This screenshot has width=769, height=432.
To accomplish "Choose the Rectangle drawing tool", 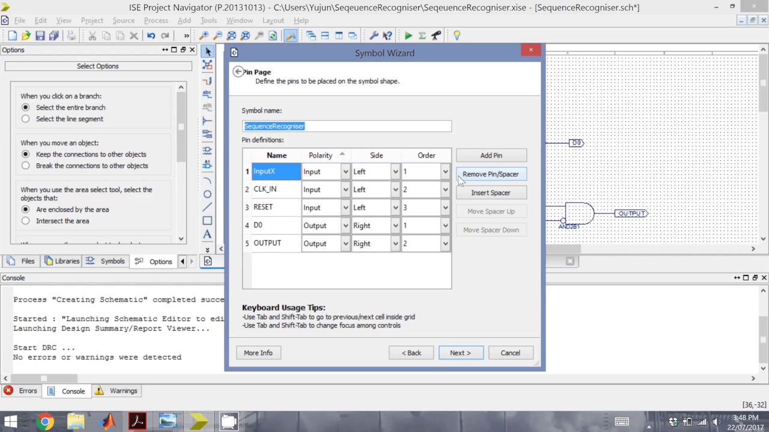I will coord(207,221).
